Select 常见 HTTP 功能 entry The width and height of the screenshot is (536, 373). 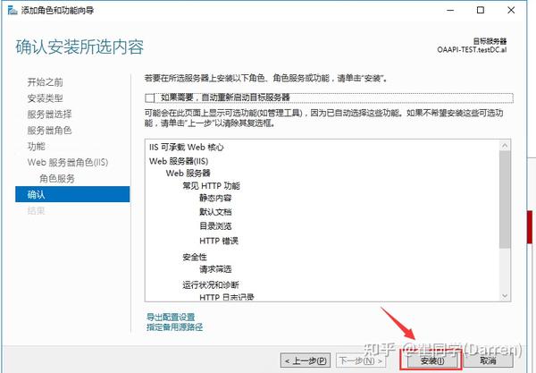(211, 186)
